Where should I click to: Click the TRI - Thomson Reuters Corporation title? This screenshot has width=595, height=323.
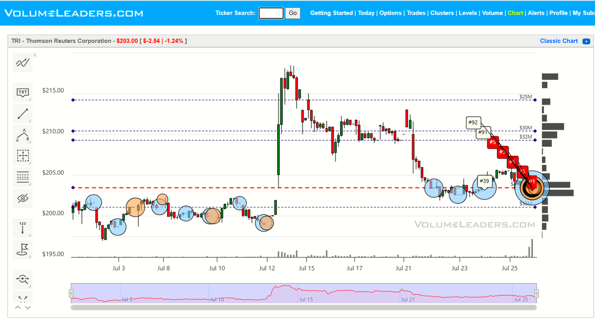point(61,41)
